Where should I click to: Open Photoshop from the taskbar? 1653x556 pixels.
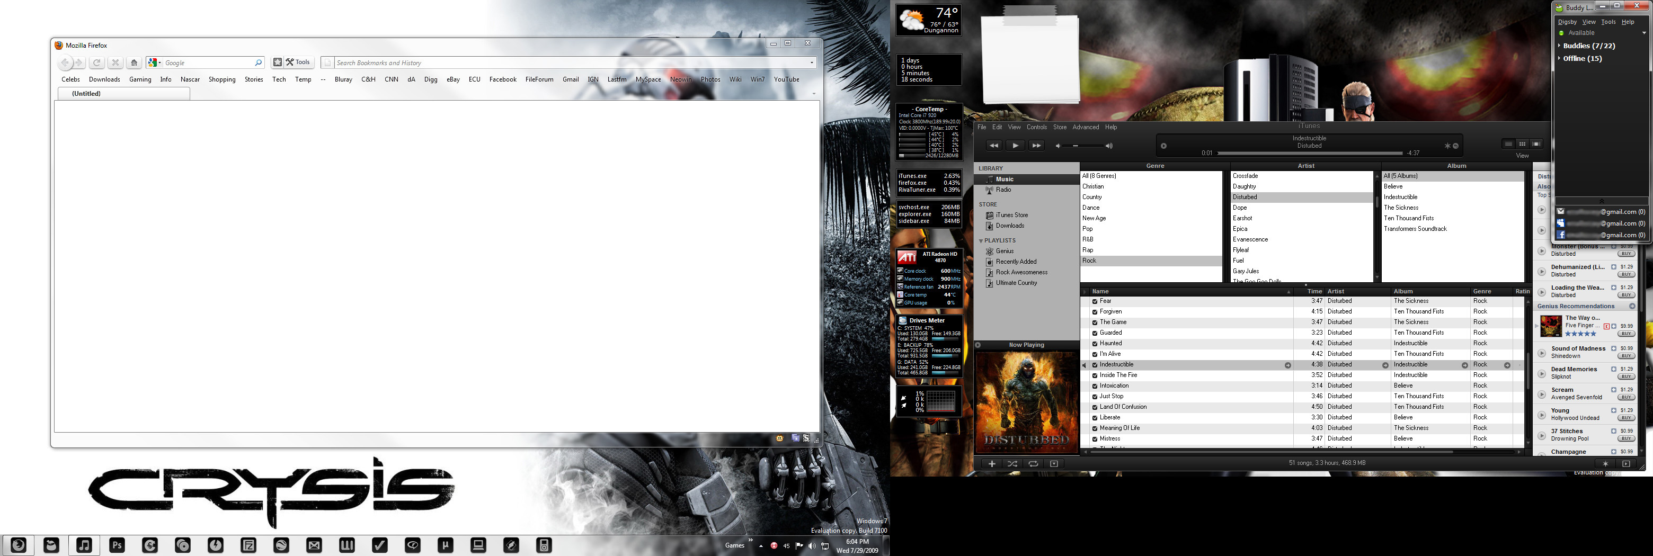117,546
